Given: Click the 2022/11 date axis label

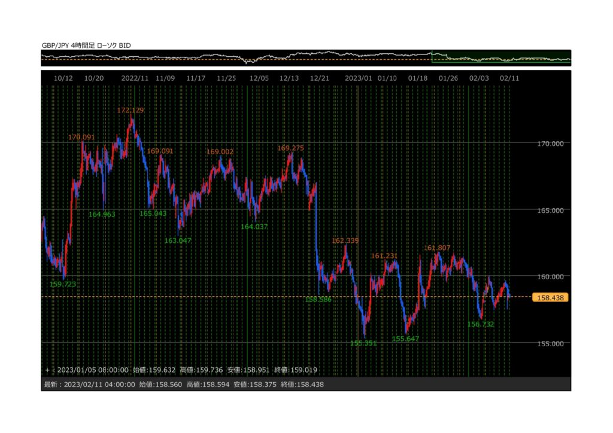Looking at the screenshot, I should [135, 78].
